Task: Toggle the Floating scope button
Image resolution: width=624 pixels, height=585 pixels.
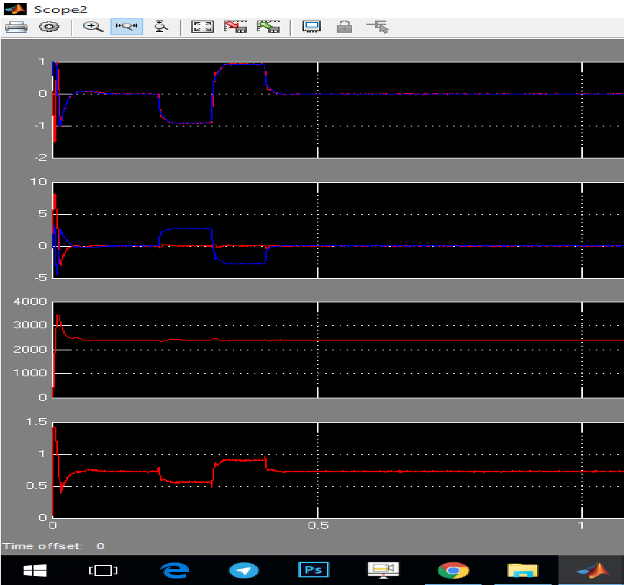Action: pyautogui.click(x=312, y=27)
